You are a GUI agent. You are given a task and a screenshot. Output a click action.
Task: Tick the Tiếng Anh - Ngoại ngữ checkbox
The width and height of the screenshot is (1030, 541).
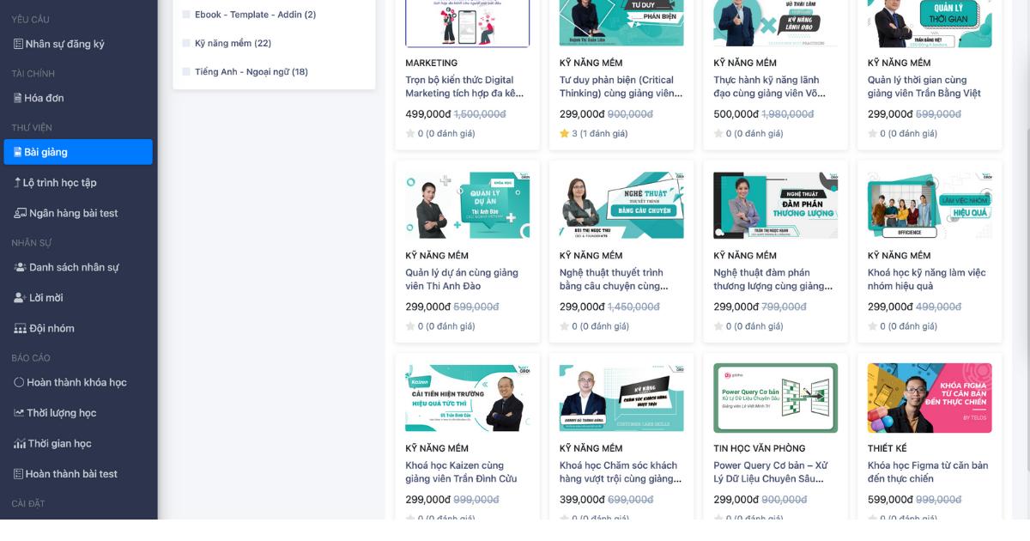(186, 72)
